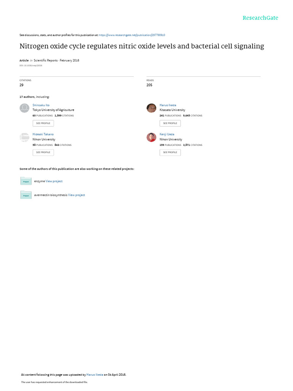Click the article title about nitrogen oxide cycle
This screenshot has height=391, width=293.
[142, 46]
